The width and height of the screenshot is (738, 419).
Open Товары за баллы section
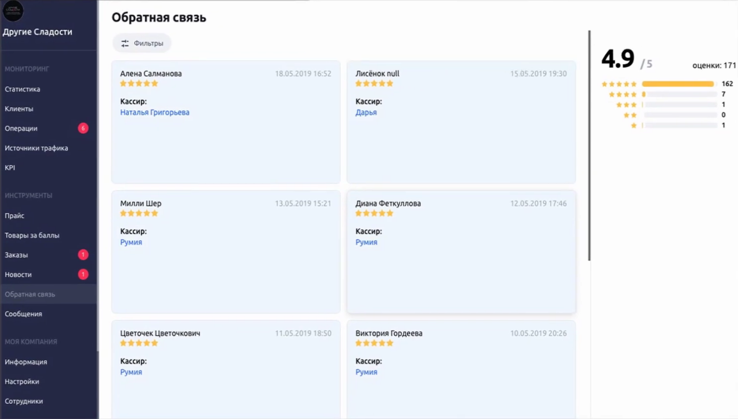point(32,235)
